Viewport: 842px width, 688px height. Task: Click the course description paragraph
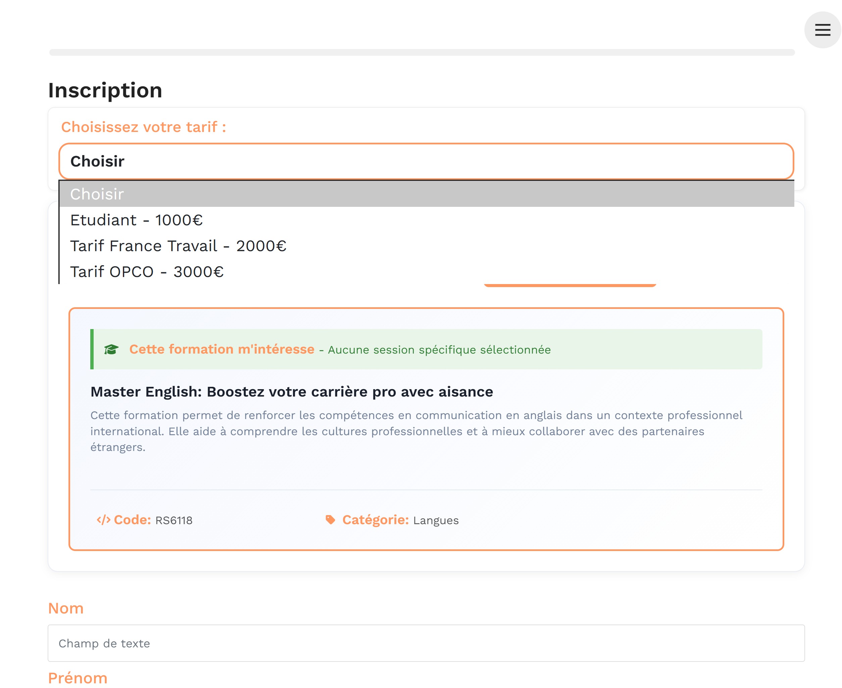416,431
